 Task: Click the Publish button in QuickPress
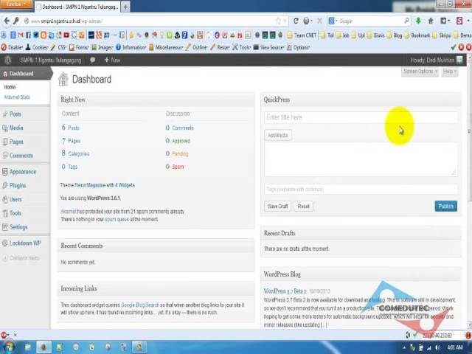(x=445, y=206)
